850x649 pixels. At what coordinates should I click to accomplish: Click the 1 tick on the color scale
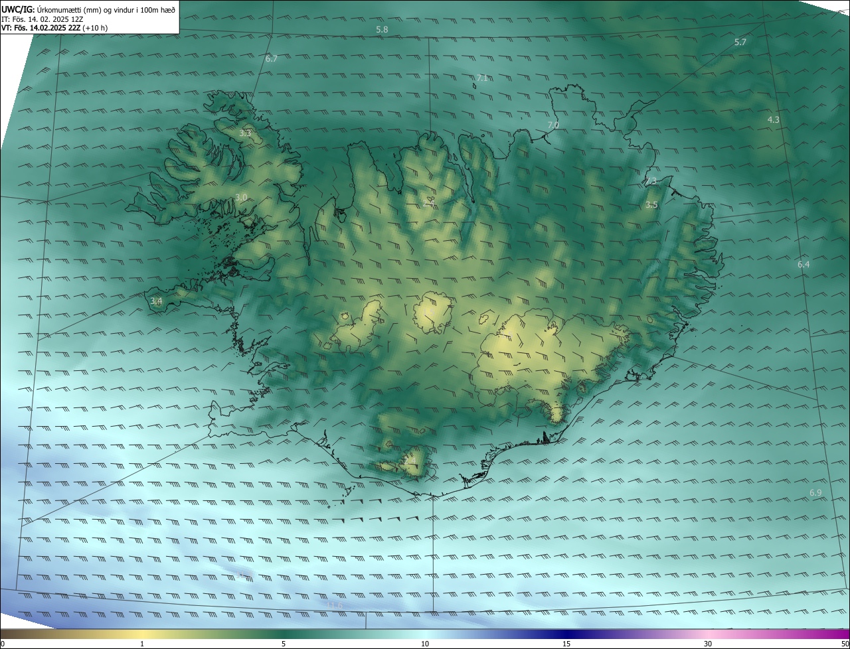[142, 644]
